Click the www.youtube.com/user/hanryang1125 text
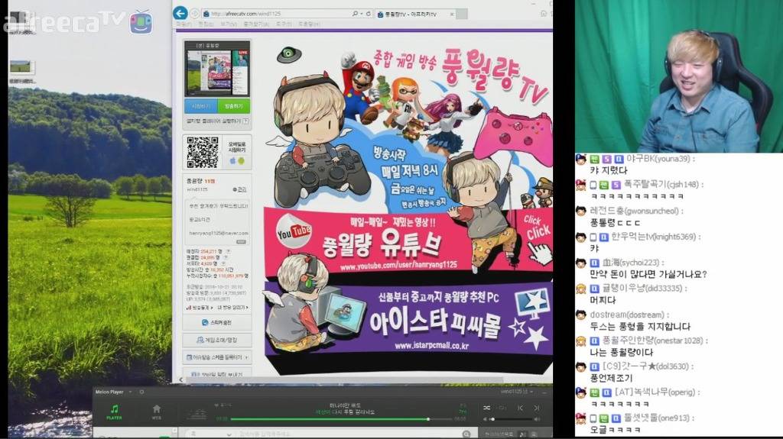The height and width of the screenshot is (439, 783). (398, 266)
